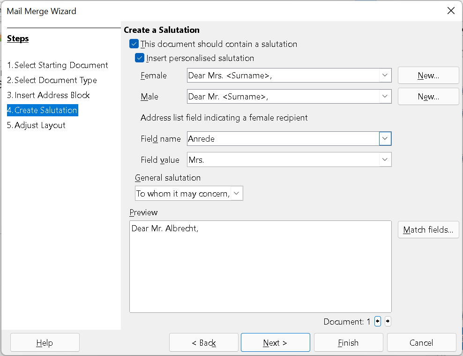Image resolution: width=463 pixels, height=356 pixels.
Task: Click New next to the Male salutation
Action: pos(428,97)
